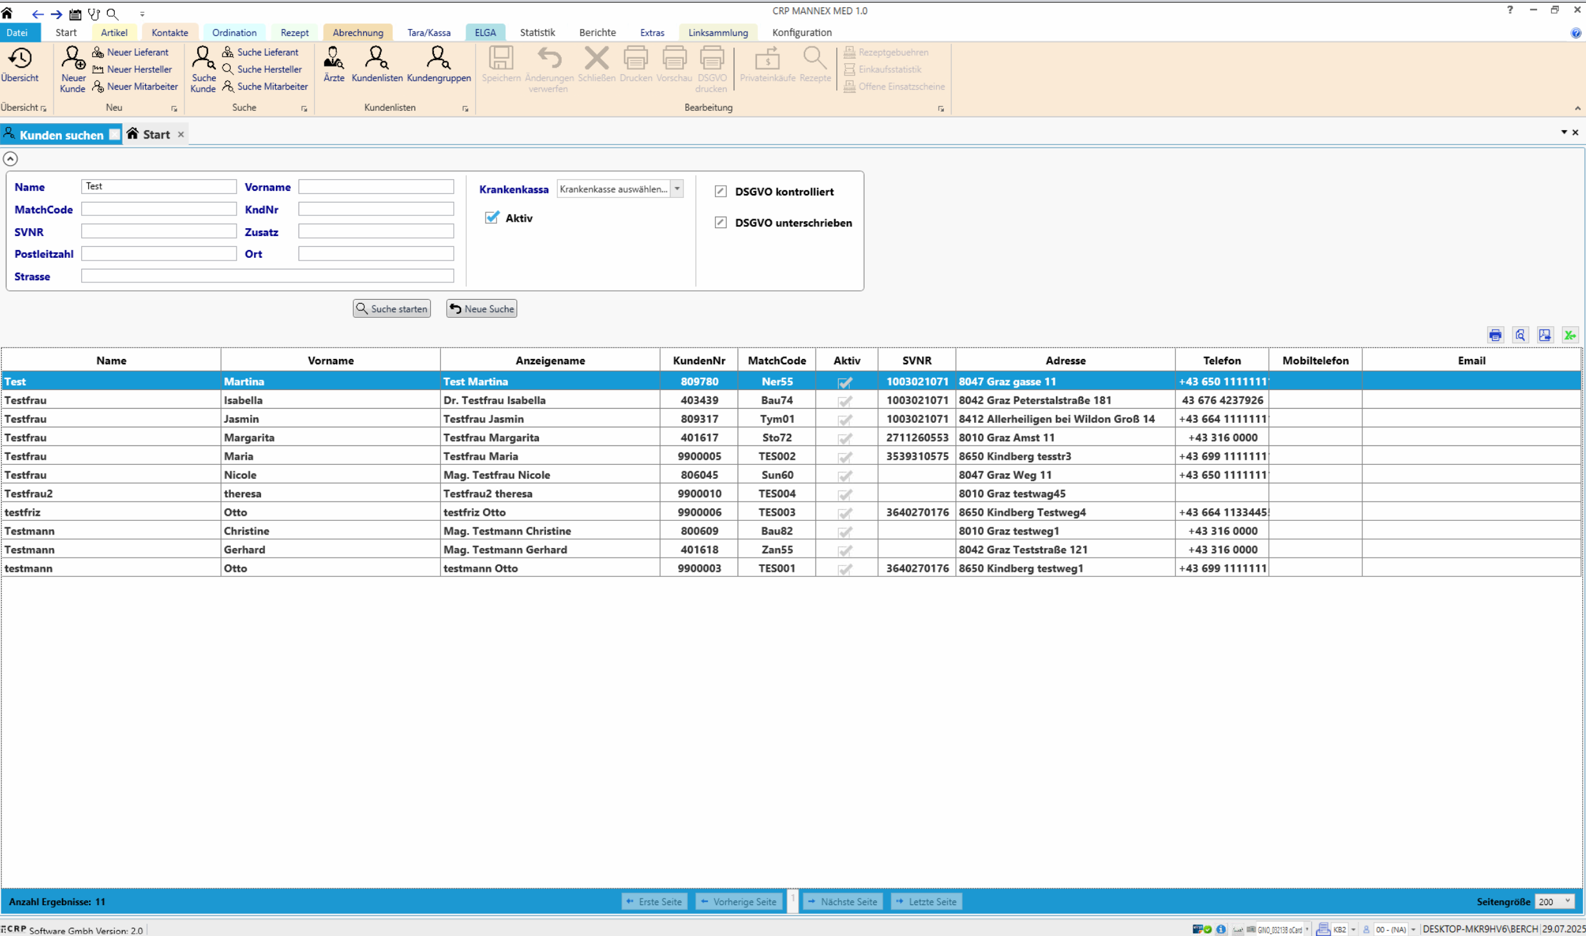1586x936 pixels.
Task: Export results list to PDF icon
Action: coord(1545,335)
